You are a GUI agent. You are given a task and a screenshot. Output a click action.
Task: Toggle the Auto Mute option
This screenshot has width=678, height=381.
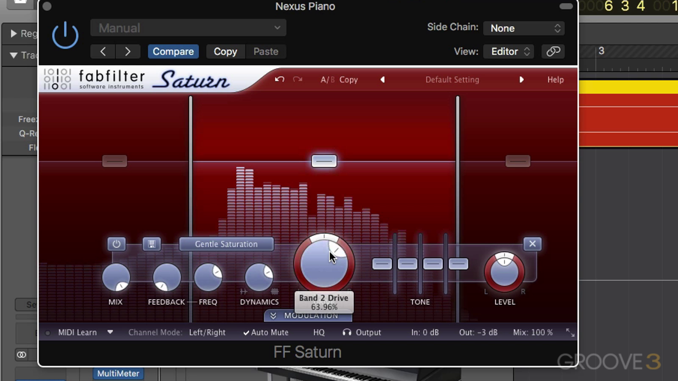266,333
